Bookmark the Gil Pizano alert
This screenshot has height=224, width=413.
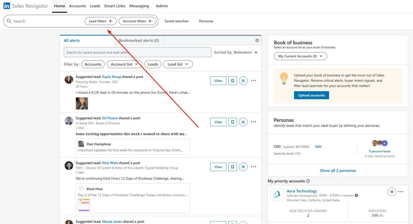tap(233, 122)
